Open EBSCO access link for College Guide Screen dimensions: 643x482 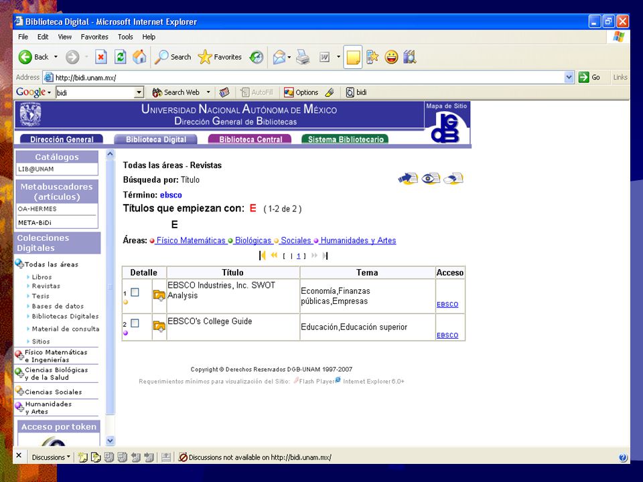click(x=447, y=335)
